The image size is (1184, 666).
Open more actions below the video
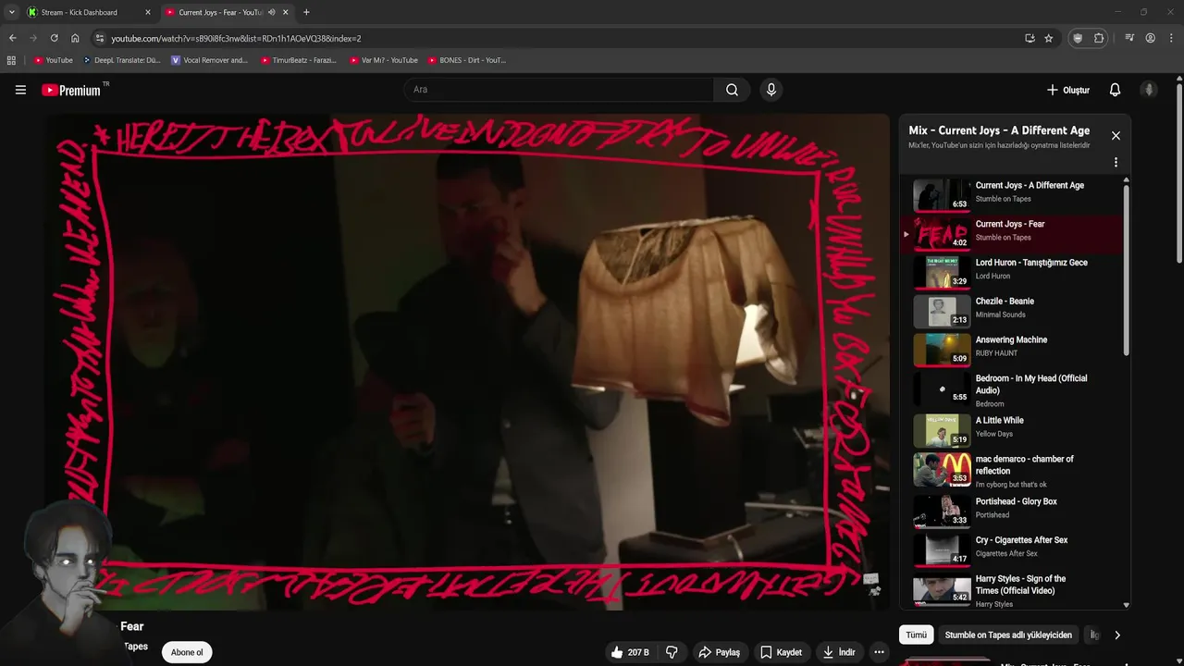[879, 652]
